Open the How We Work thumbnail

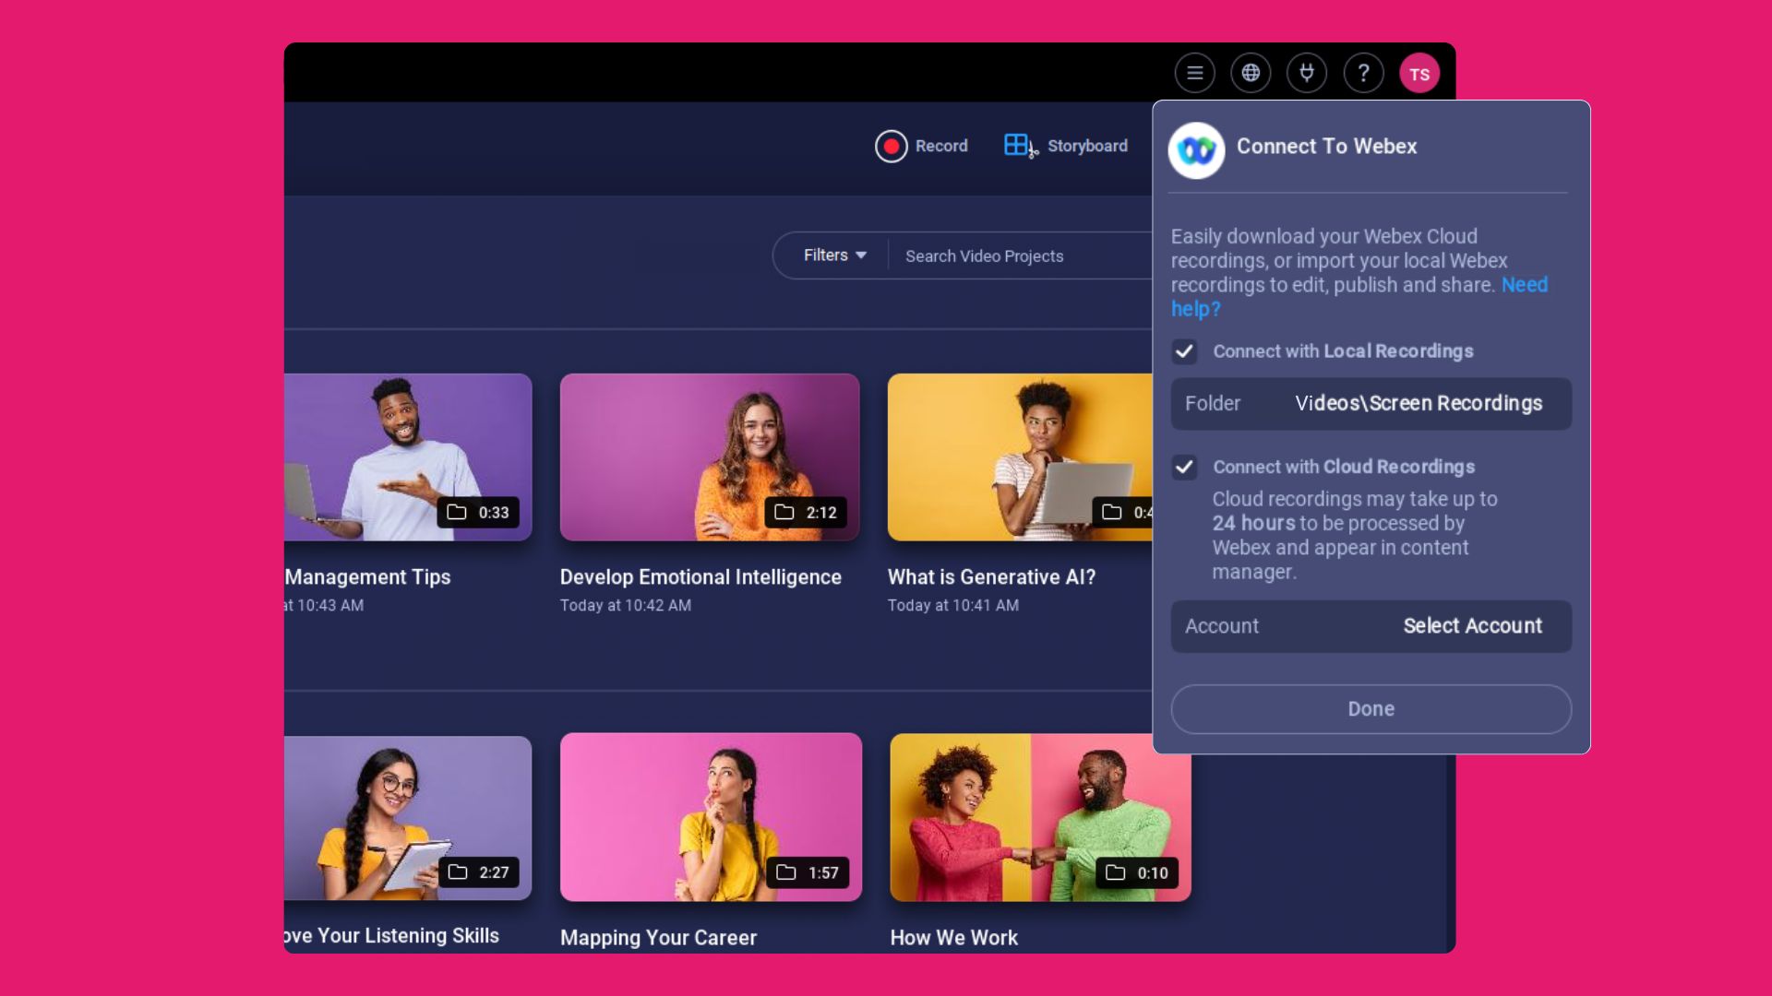1040,817
